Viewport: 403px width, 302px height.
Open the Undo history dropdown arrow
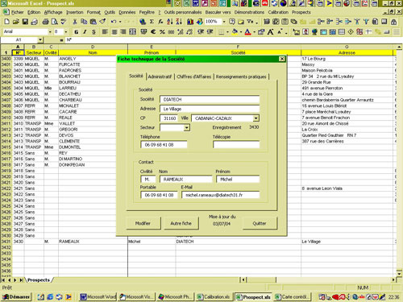120,22
